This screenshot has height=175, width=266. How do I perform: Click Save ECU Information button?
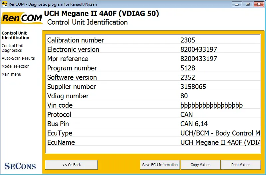click(160, 165)
